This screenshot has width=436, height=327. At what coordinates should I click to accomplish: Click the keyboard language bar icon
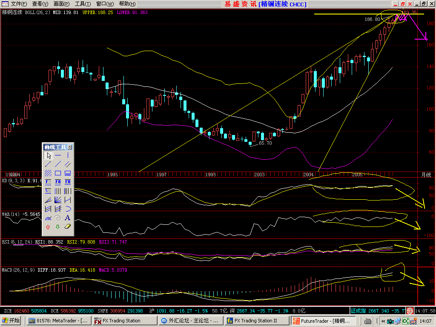(367, 321)
